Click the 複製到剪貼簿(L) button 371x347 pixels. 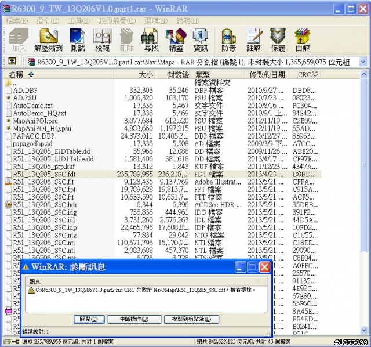(x=191, y=319)
